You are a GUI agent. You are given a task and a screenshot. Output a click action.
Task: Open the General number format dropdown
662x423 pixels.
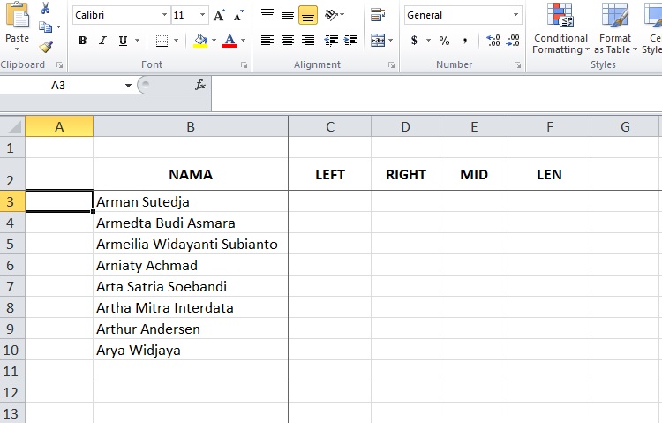(x=515, y=15)
